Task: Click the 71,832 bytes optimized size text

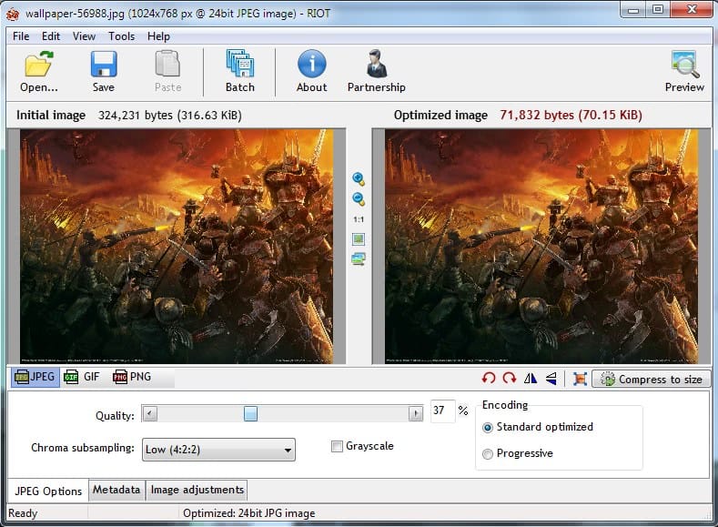Action: point(571,115)
